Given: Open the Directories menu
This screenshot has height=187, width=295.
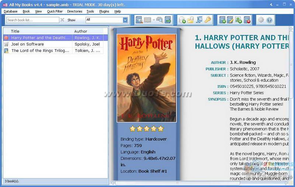Looking at the screenshot, I should (75, 11).
